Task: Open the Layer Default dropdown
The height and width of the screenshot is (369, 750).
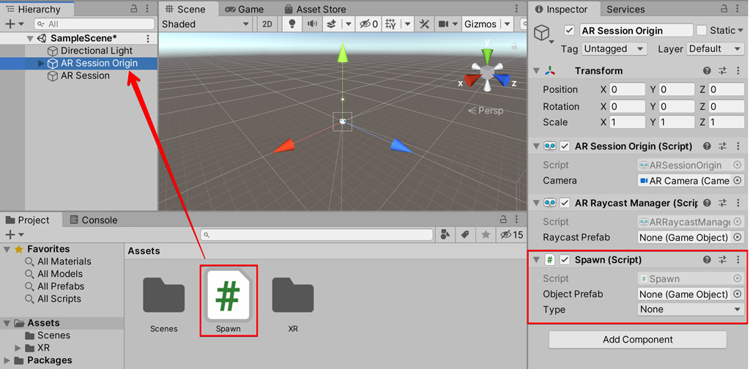Action: [x=716, y=49]
